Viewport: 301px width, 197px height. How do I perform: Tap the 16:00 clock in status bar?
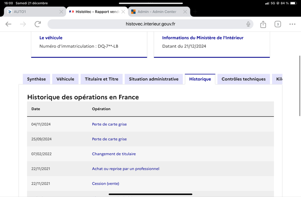tap(9, 3)
